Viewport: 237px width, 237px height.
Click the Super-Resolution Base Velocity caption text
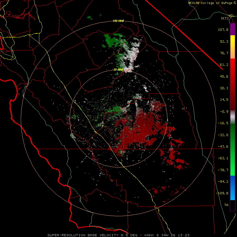[118, 235]
